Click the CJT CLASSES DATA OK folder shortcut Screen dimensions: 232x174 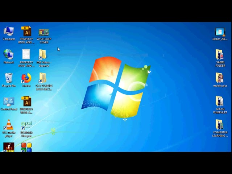[44, 81]
